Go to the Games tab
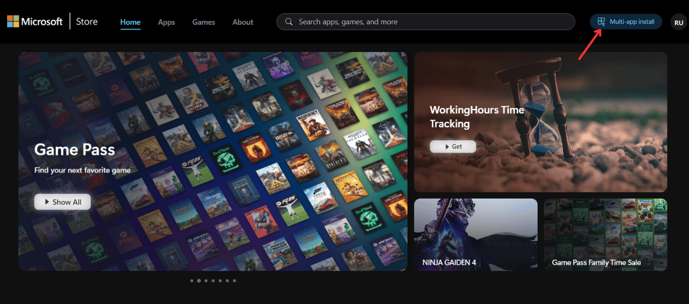 coord(203,22)
